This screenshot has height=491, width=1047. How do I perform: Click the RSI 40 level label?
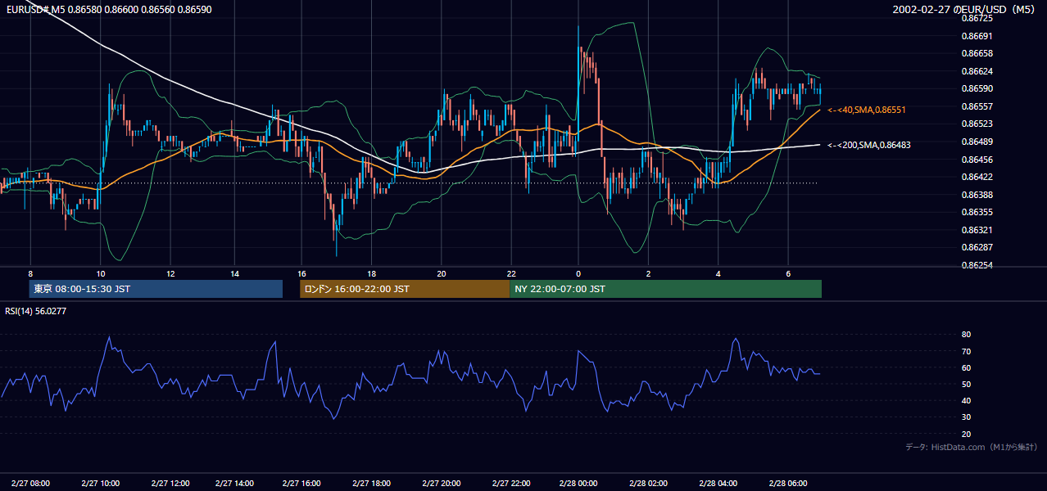967,400
